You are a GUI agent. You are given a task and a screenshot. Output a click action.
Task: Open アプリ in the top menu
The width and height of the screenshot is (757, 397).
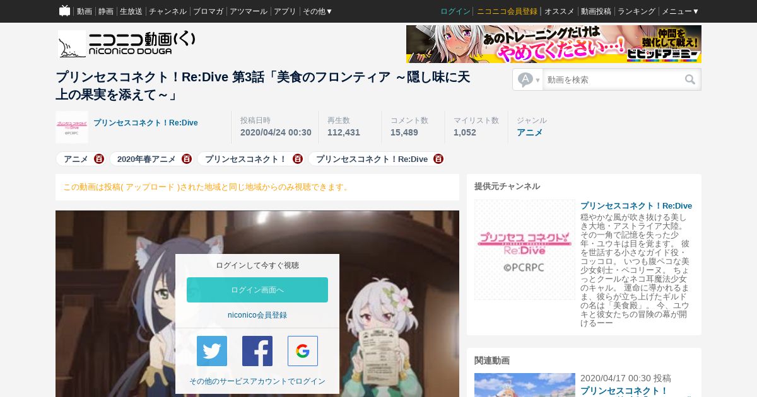tap(285, 11)
